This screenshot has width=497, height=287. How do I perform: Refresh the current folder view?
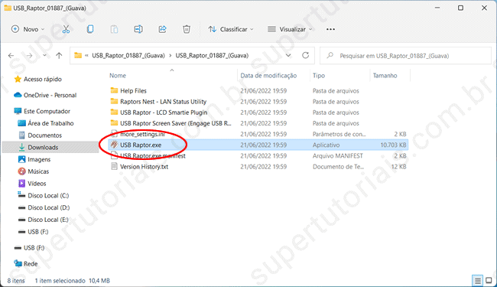[x=305, y=56]
